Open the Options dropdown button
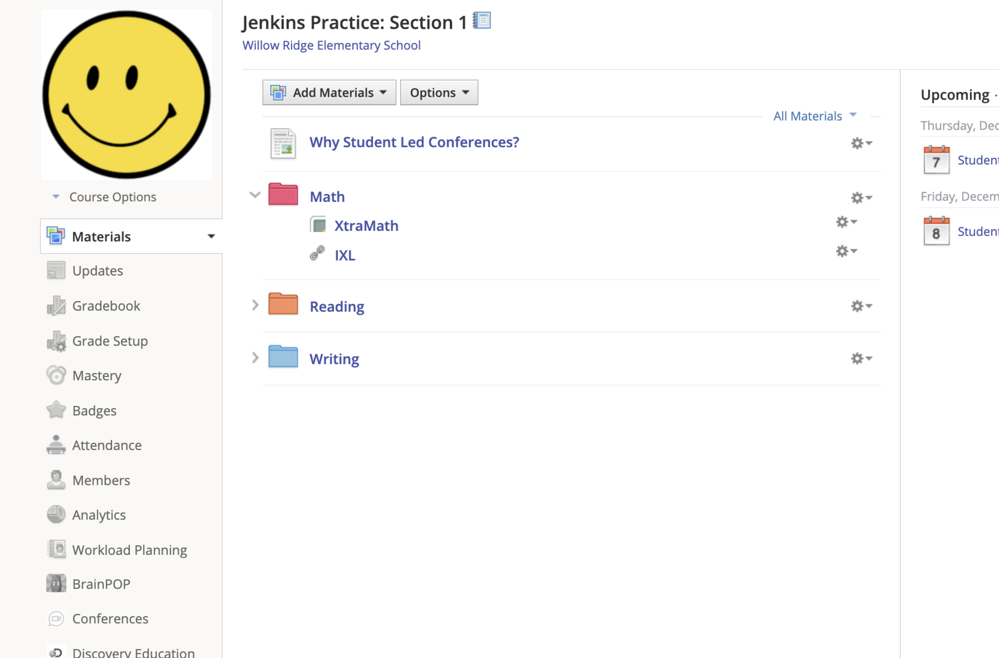 439,92
